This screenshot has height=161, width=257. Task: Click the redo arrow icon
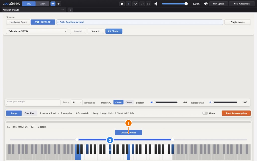(x=149, y=4)
